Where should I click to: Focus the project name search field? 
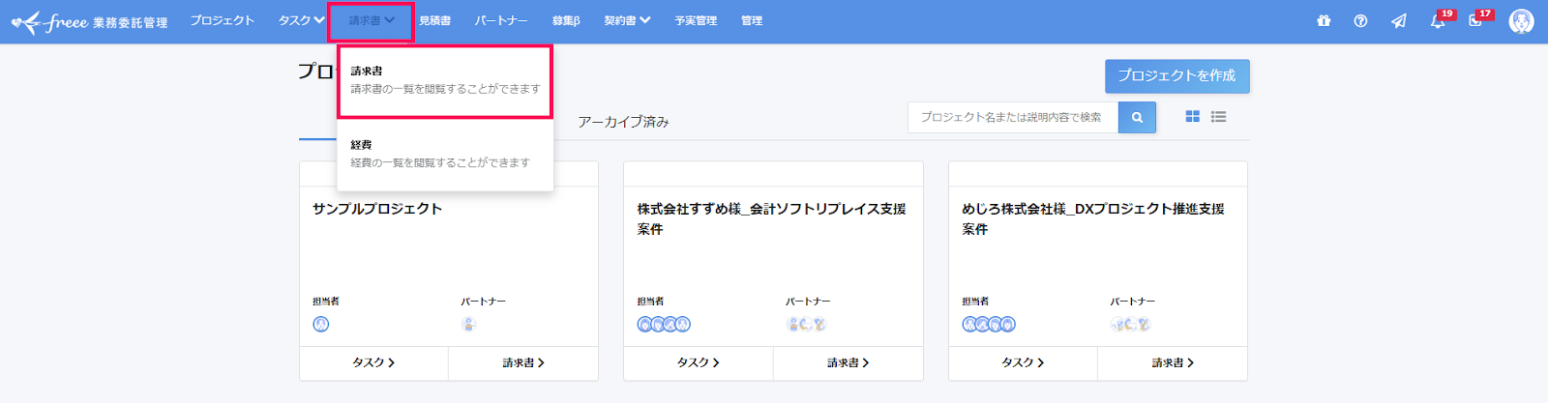coord(1013,117)
